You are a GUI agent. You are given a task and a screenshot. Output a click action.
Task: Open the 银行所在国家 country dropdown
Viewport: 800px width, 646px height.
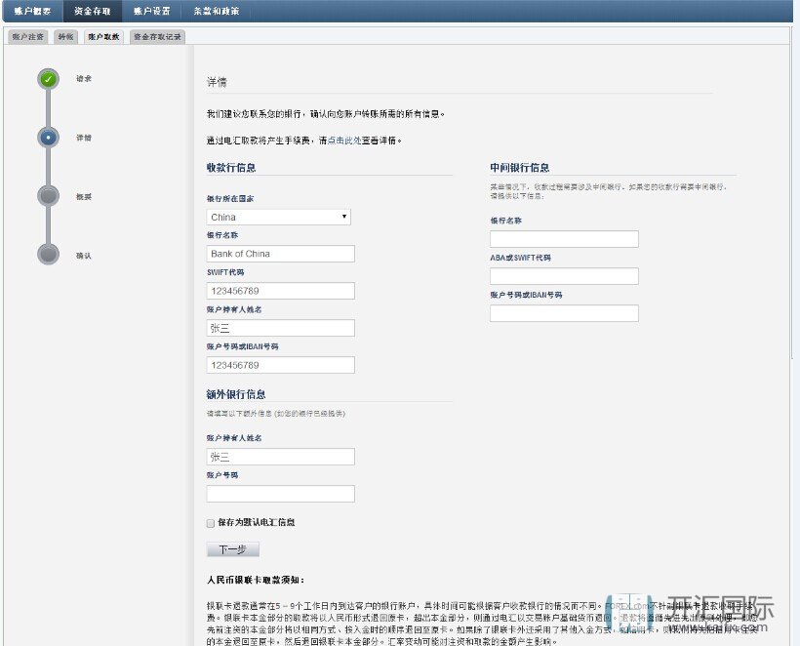[x=279, y=217]
